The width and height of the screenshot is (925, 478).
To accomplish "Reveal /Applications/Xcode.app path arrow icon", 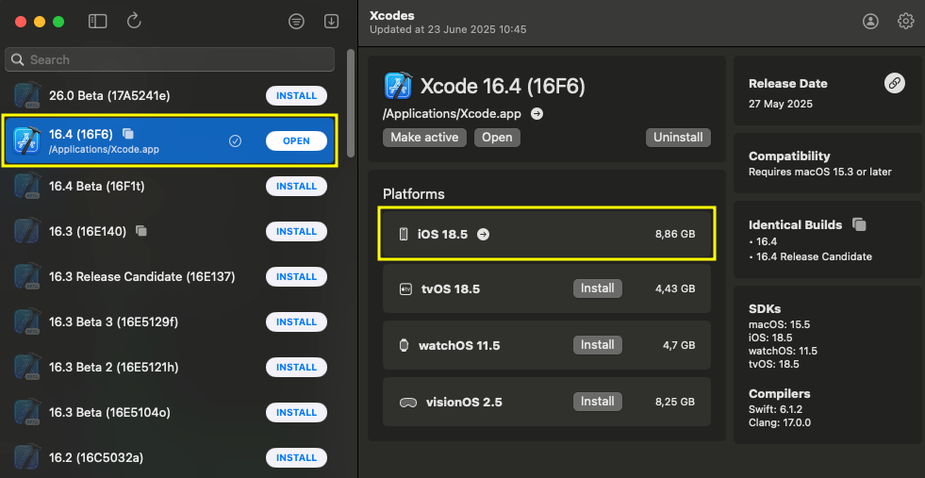I will tap(537, 113).
